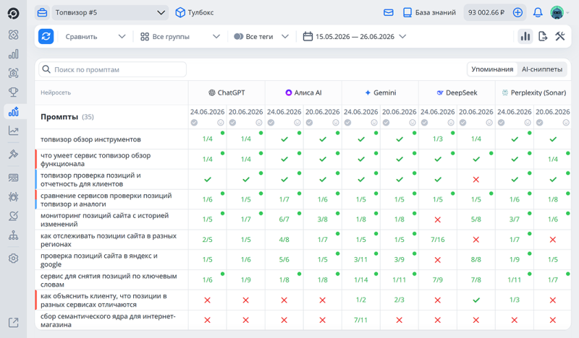Toggle the Все теги switch
The width and height of the screenshot is (579, 338).
239,37
